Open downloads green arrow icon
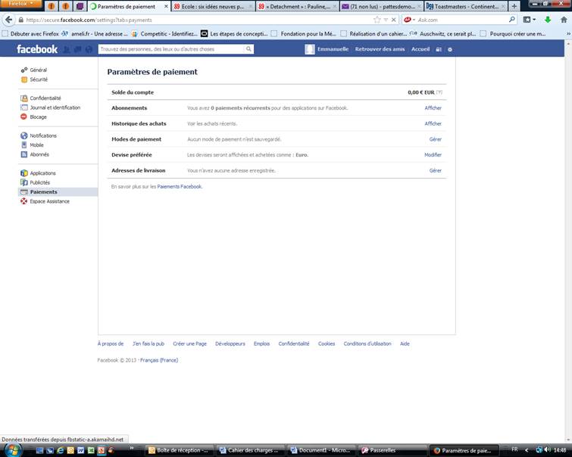The height and width of the screenshot is (457, 572). click(548, 20)
